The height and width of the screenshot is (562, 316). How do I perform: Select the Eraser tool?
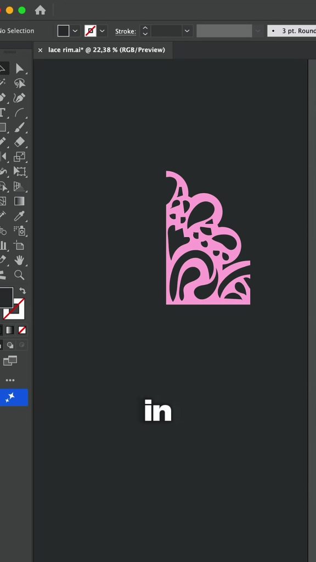point(20,142)
